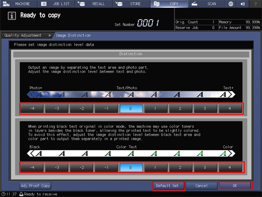Open the MACHINE tab
The image size is (262, 197).
tap(18, 4)
